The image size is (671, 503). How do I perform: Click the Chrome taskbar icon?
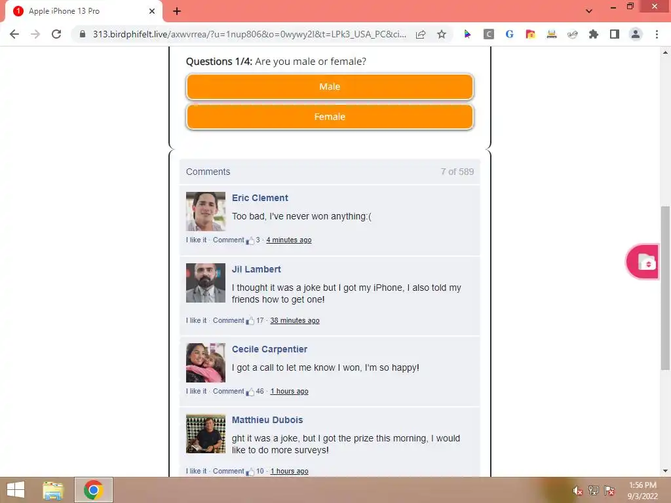pos(94,490)
